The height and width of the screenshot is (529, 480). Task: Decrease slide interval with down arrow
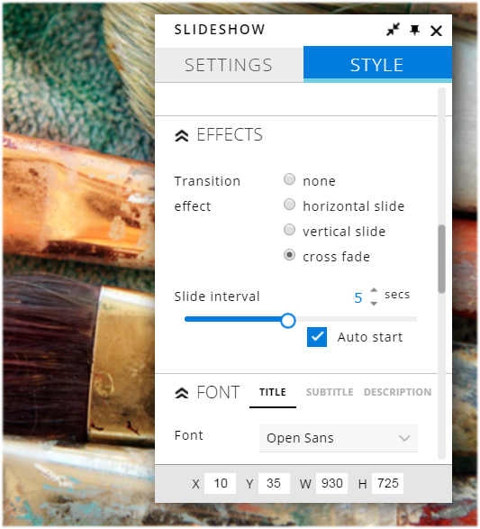(x=374, y=304)
